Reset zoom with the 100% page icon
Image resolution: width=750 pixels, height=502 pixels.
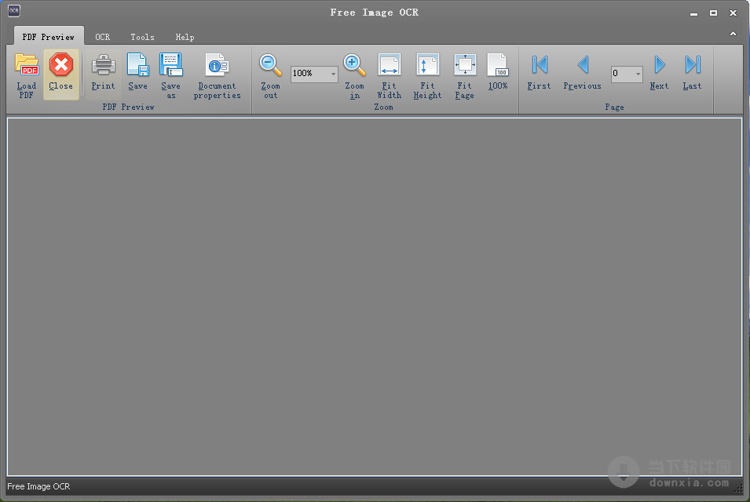pos(497,65)
